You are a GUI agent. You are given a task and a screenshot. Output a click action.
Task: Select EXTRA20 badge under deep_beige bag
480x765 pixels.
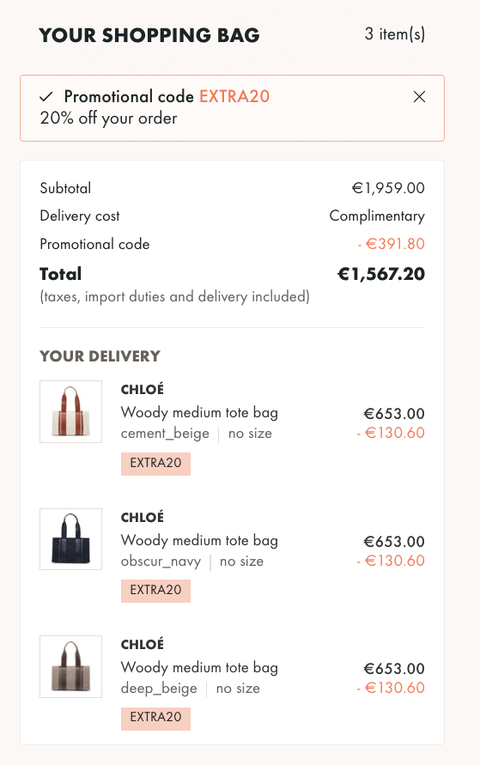(x=155, y=718)
